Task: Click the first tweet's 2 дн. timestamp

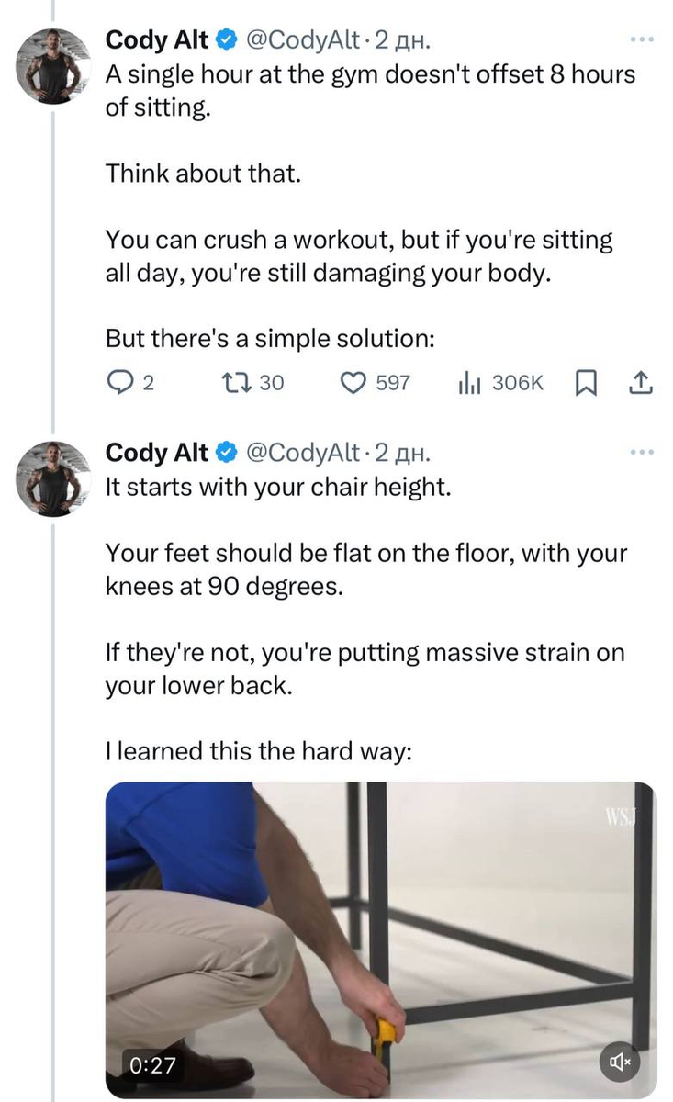Action: coord(403,40)
